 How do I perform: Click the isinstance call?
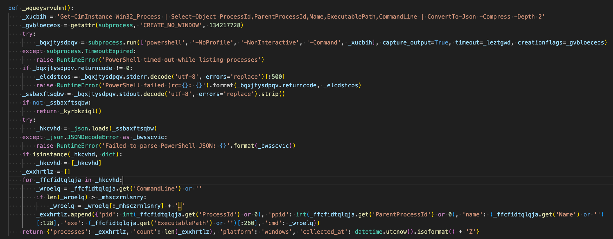coord(50,154)
